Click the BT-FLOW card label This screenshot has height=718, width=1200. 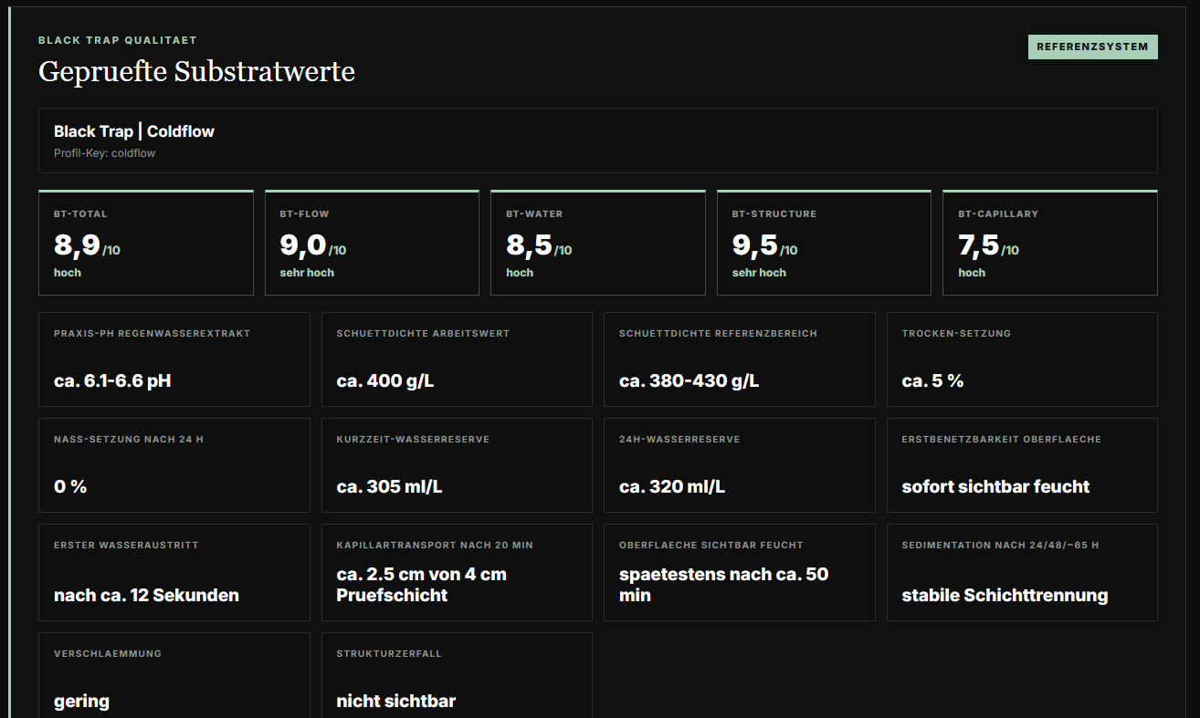click(304, 213)
